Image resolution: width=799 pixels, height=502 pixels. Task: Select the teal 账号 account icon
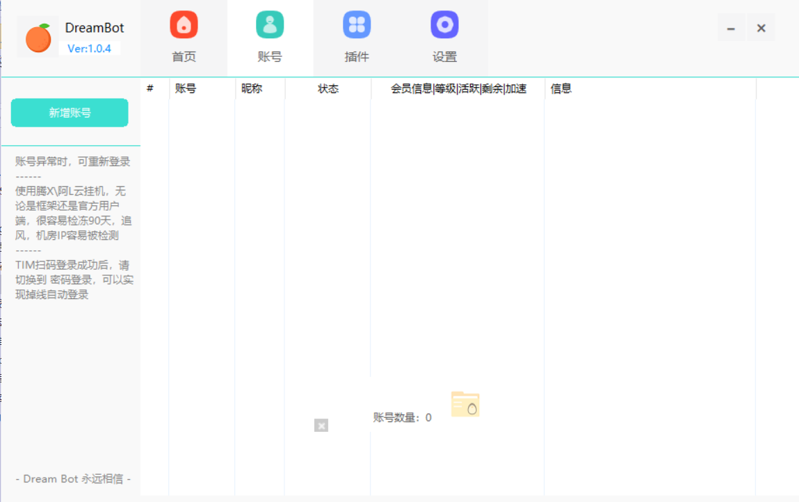(x=271, y=24)
